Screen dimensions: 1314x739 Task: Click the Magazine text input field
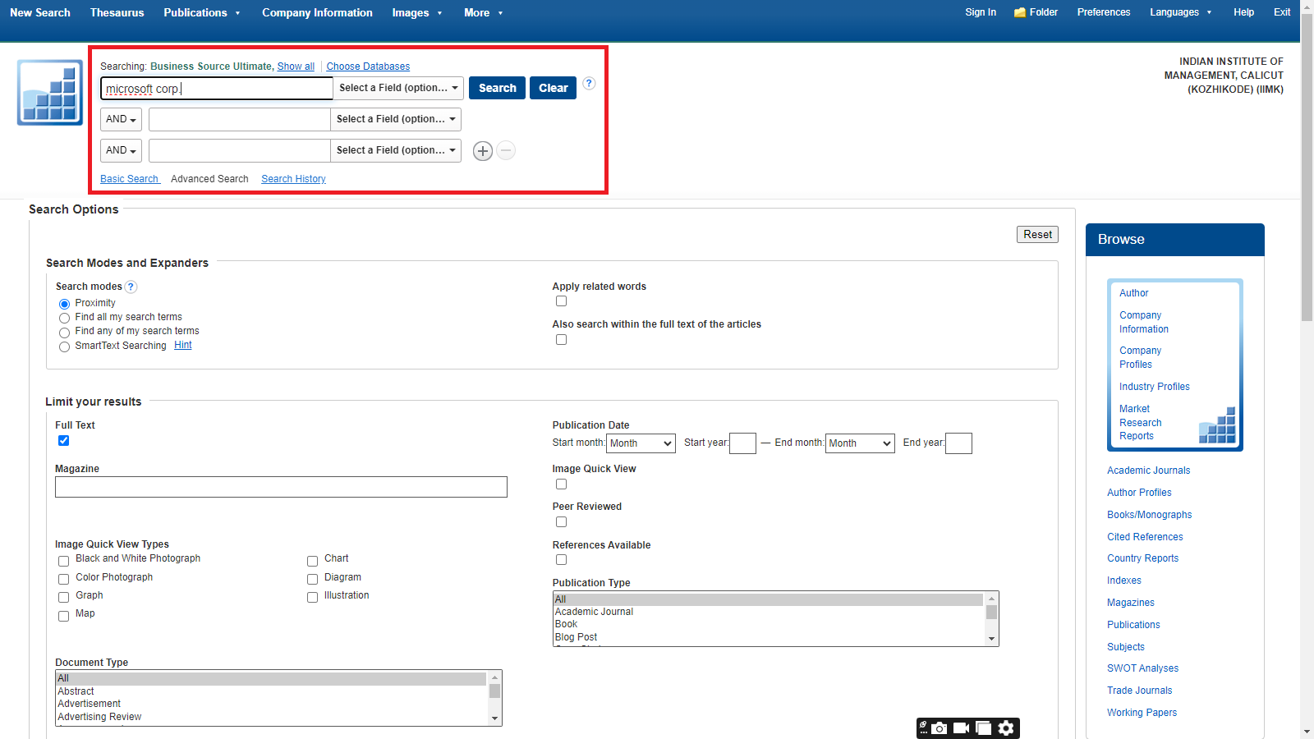pyautogui.click(x=281, y=487)
